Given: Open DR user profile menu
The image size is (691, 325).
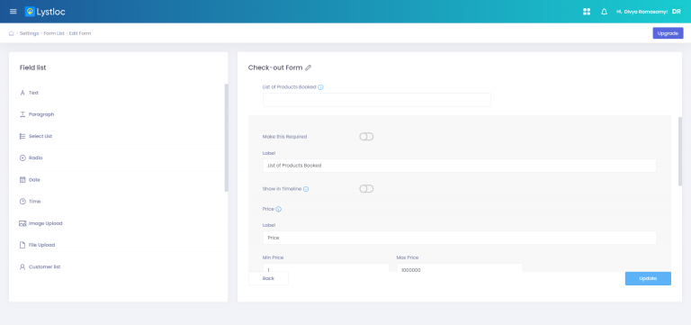Looking at the screenshot, I should point(677,12).
